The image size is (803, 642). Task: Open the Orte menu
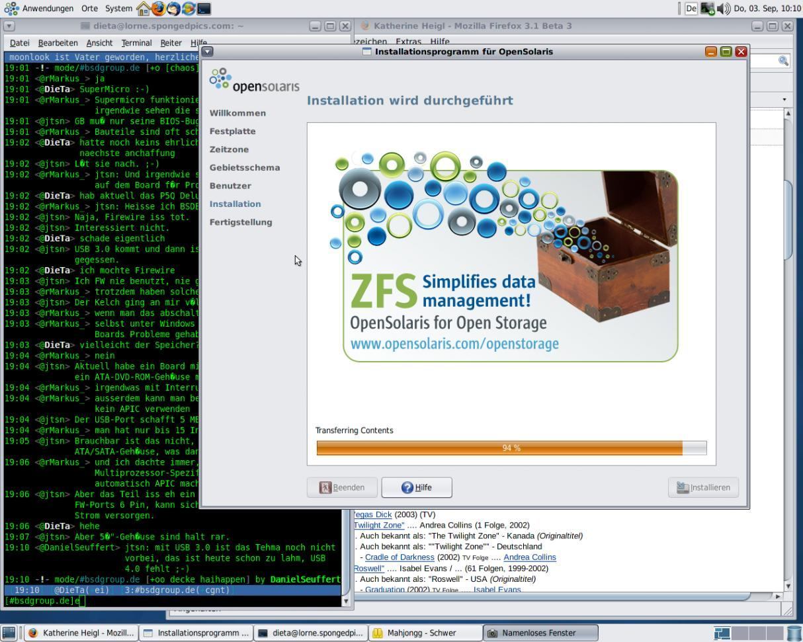tap(89, 9)
